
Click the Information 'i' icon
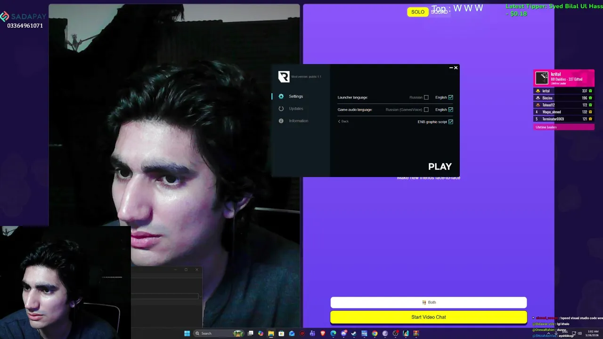click(x=281, y=121)
